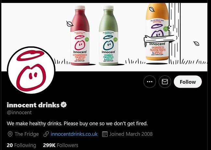Click the verified badge next to innocent drinks

[x=64, y=105]
